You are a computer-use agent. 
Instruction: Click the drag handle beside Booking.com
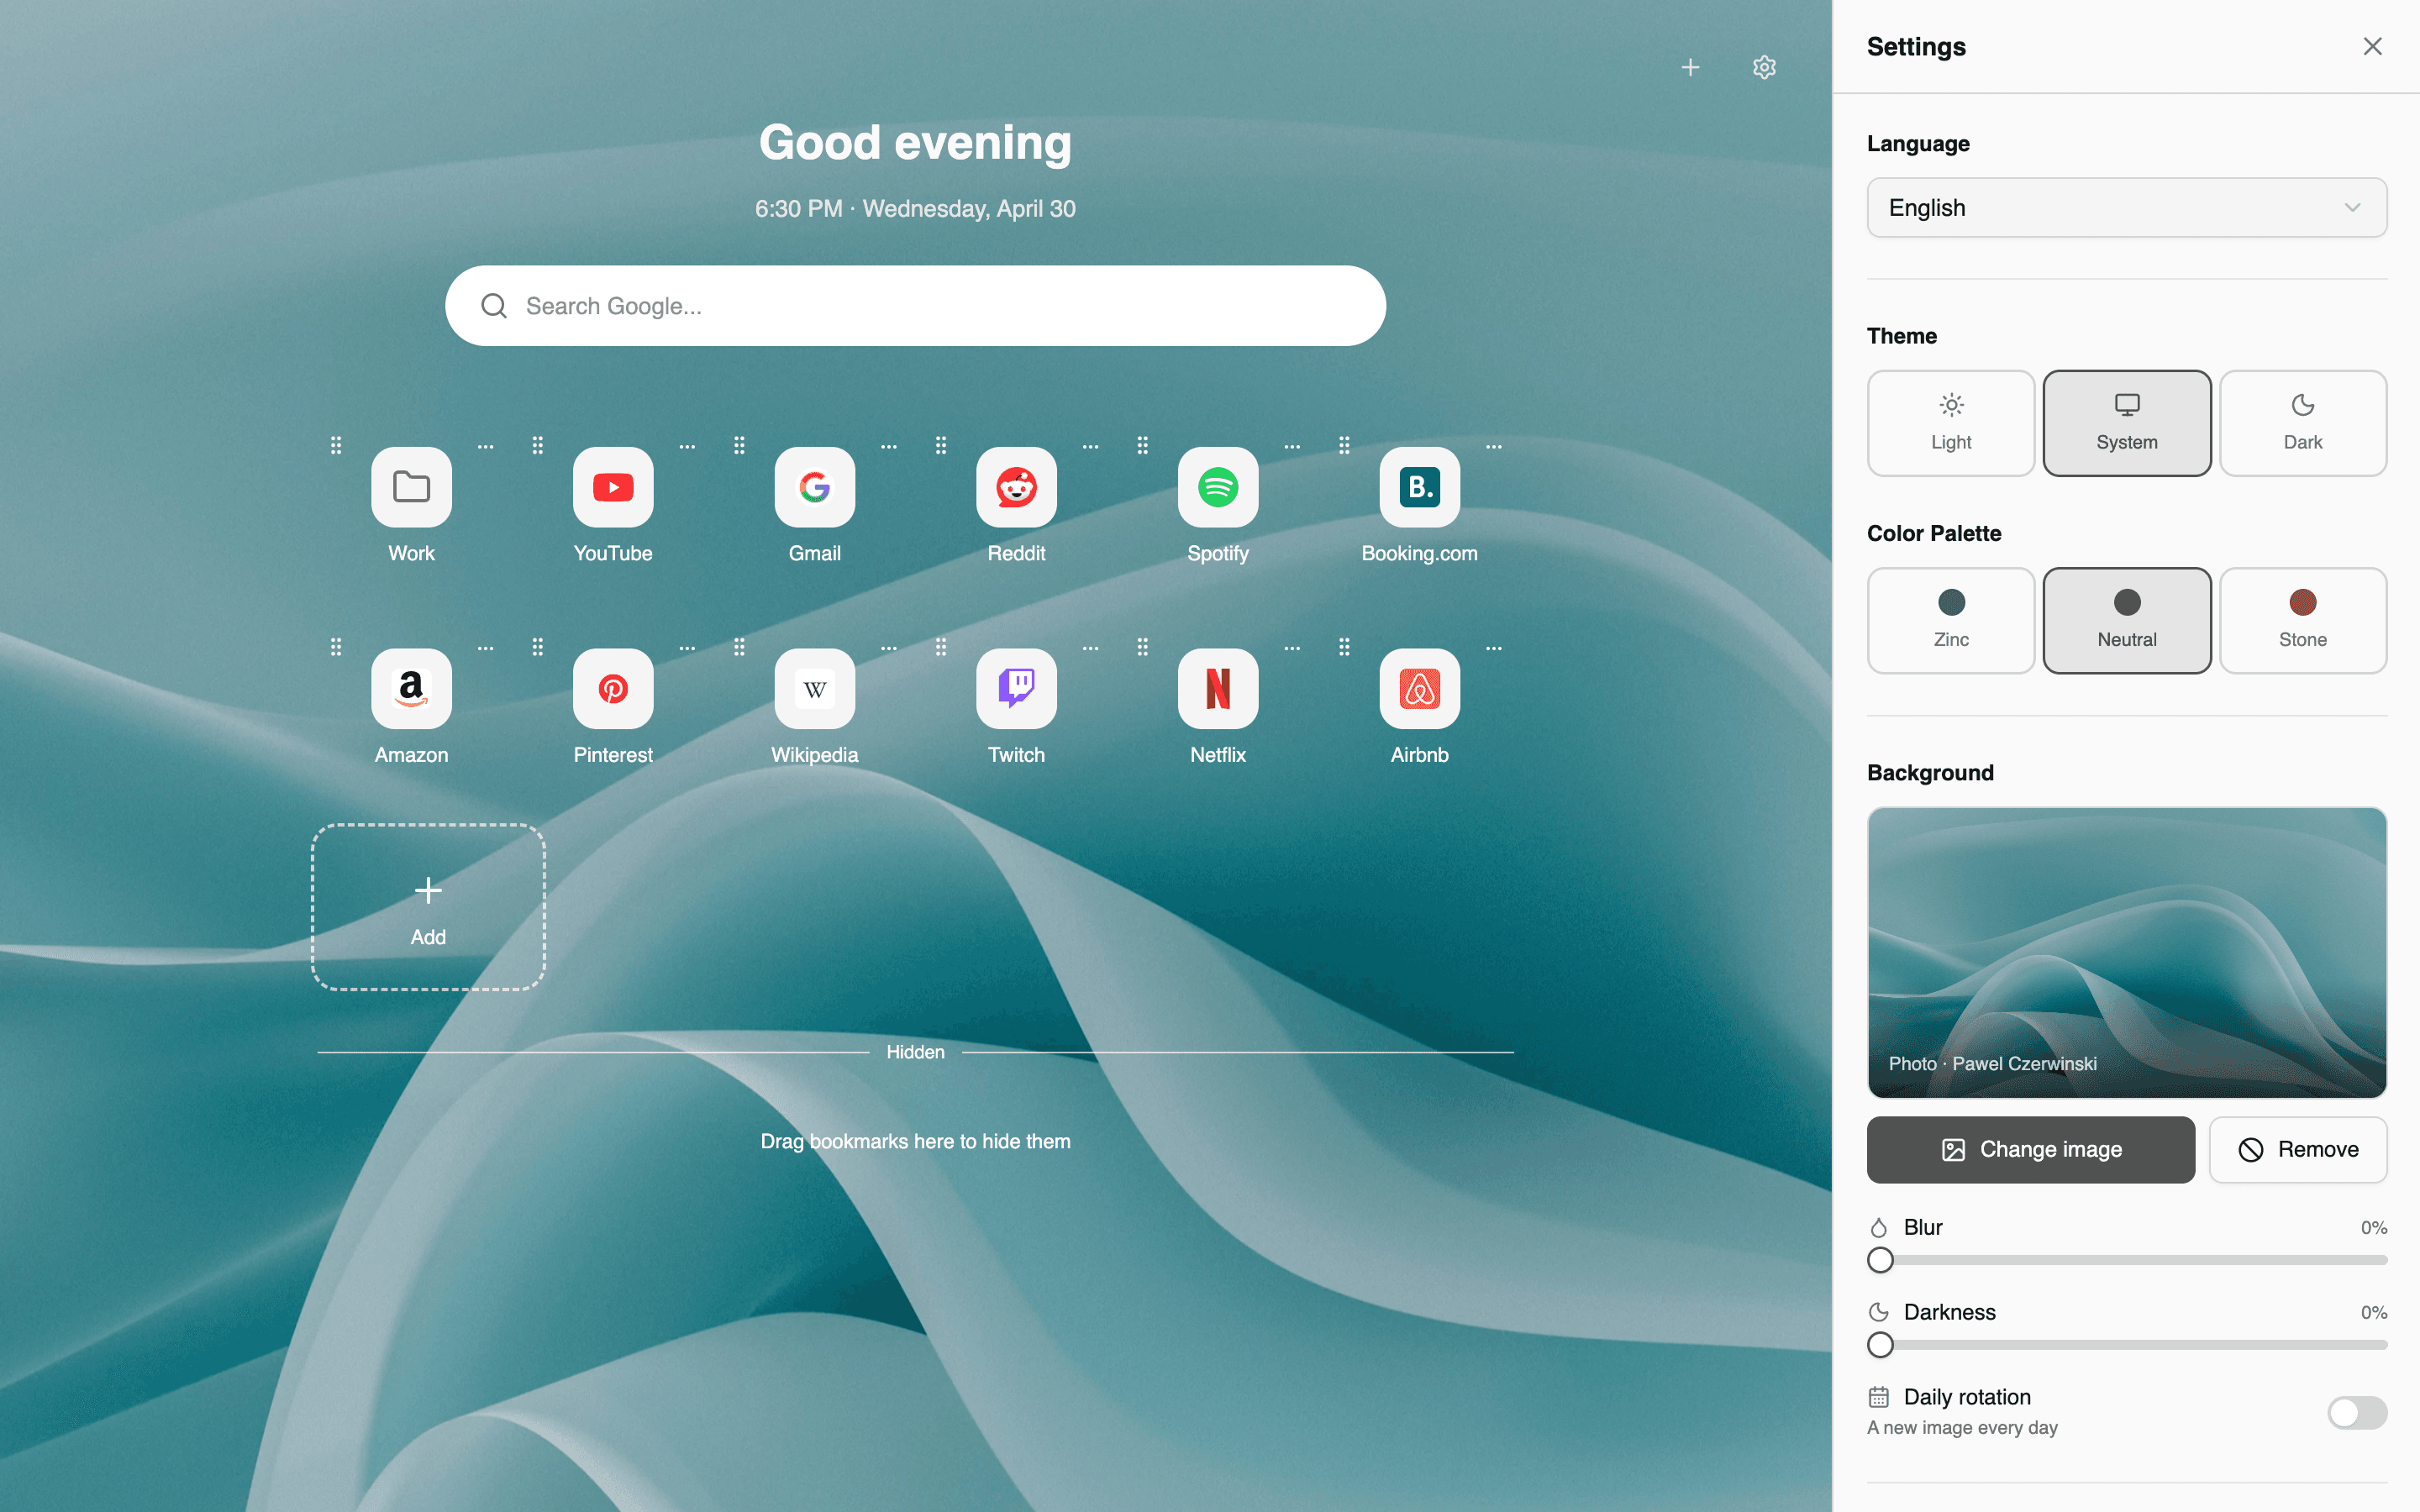pyautogui.click(x=1344, y=445)
